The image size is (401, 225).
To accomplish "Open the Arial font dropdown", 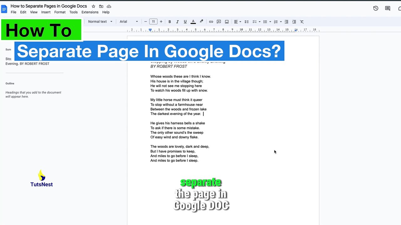I will click(x=129, y=22).
